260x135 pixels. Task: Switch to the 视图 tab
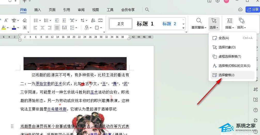point(96,10)
